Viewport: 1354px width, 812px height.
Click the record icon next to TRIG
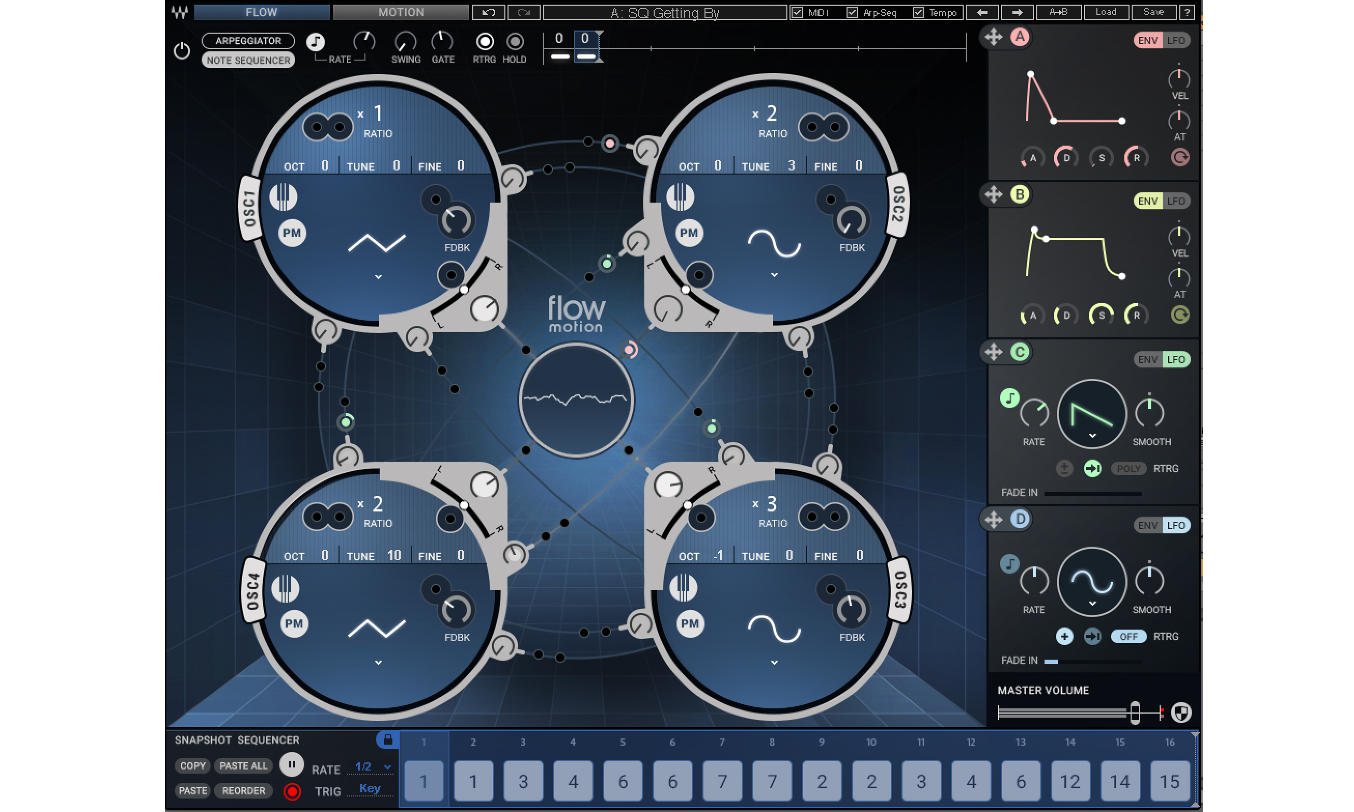[x=292, y=791]
